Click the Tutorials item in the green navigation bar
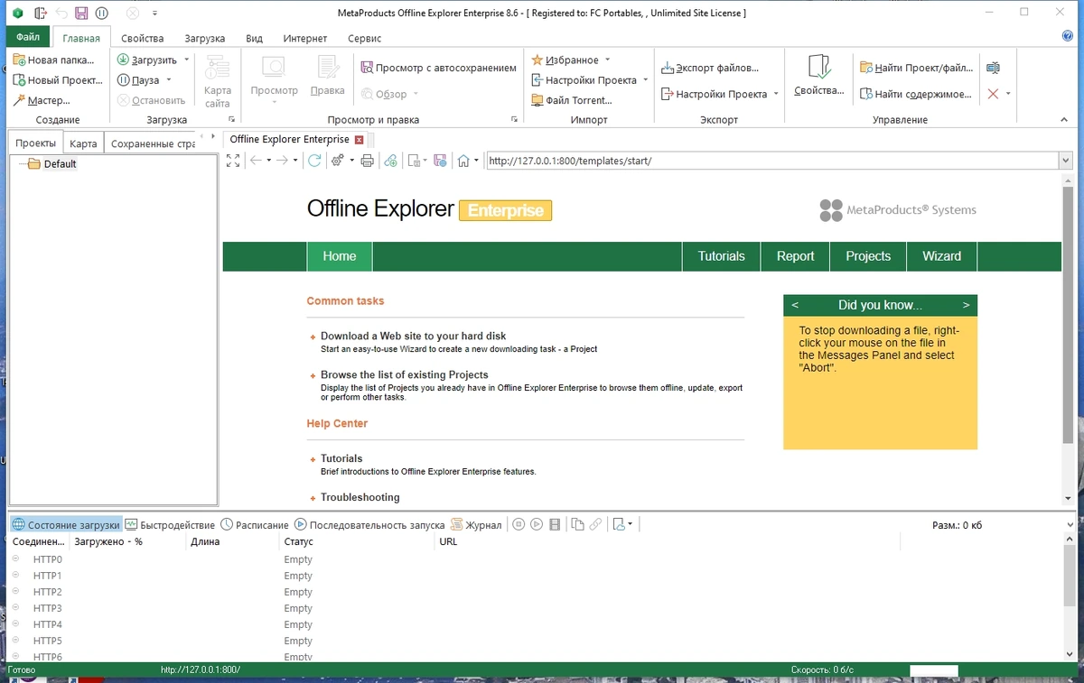This screenshot has width=1084, height=683. (721, 256)
